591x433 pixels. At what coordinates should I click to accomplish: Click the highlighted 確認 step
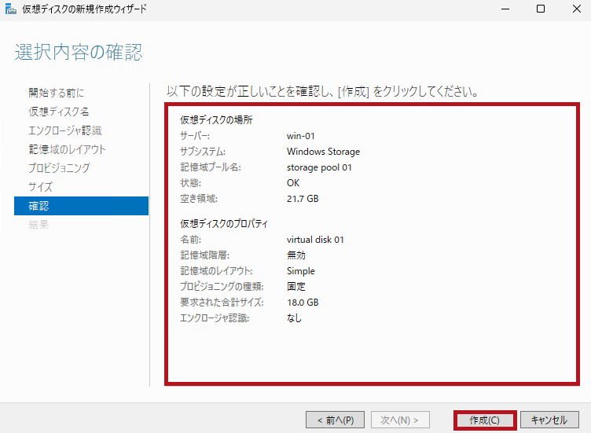(39, 206)
